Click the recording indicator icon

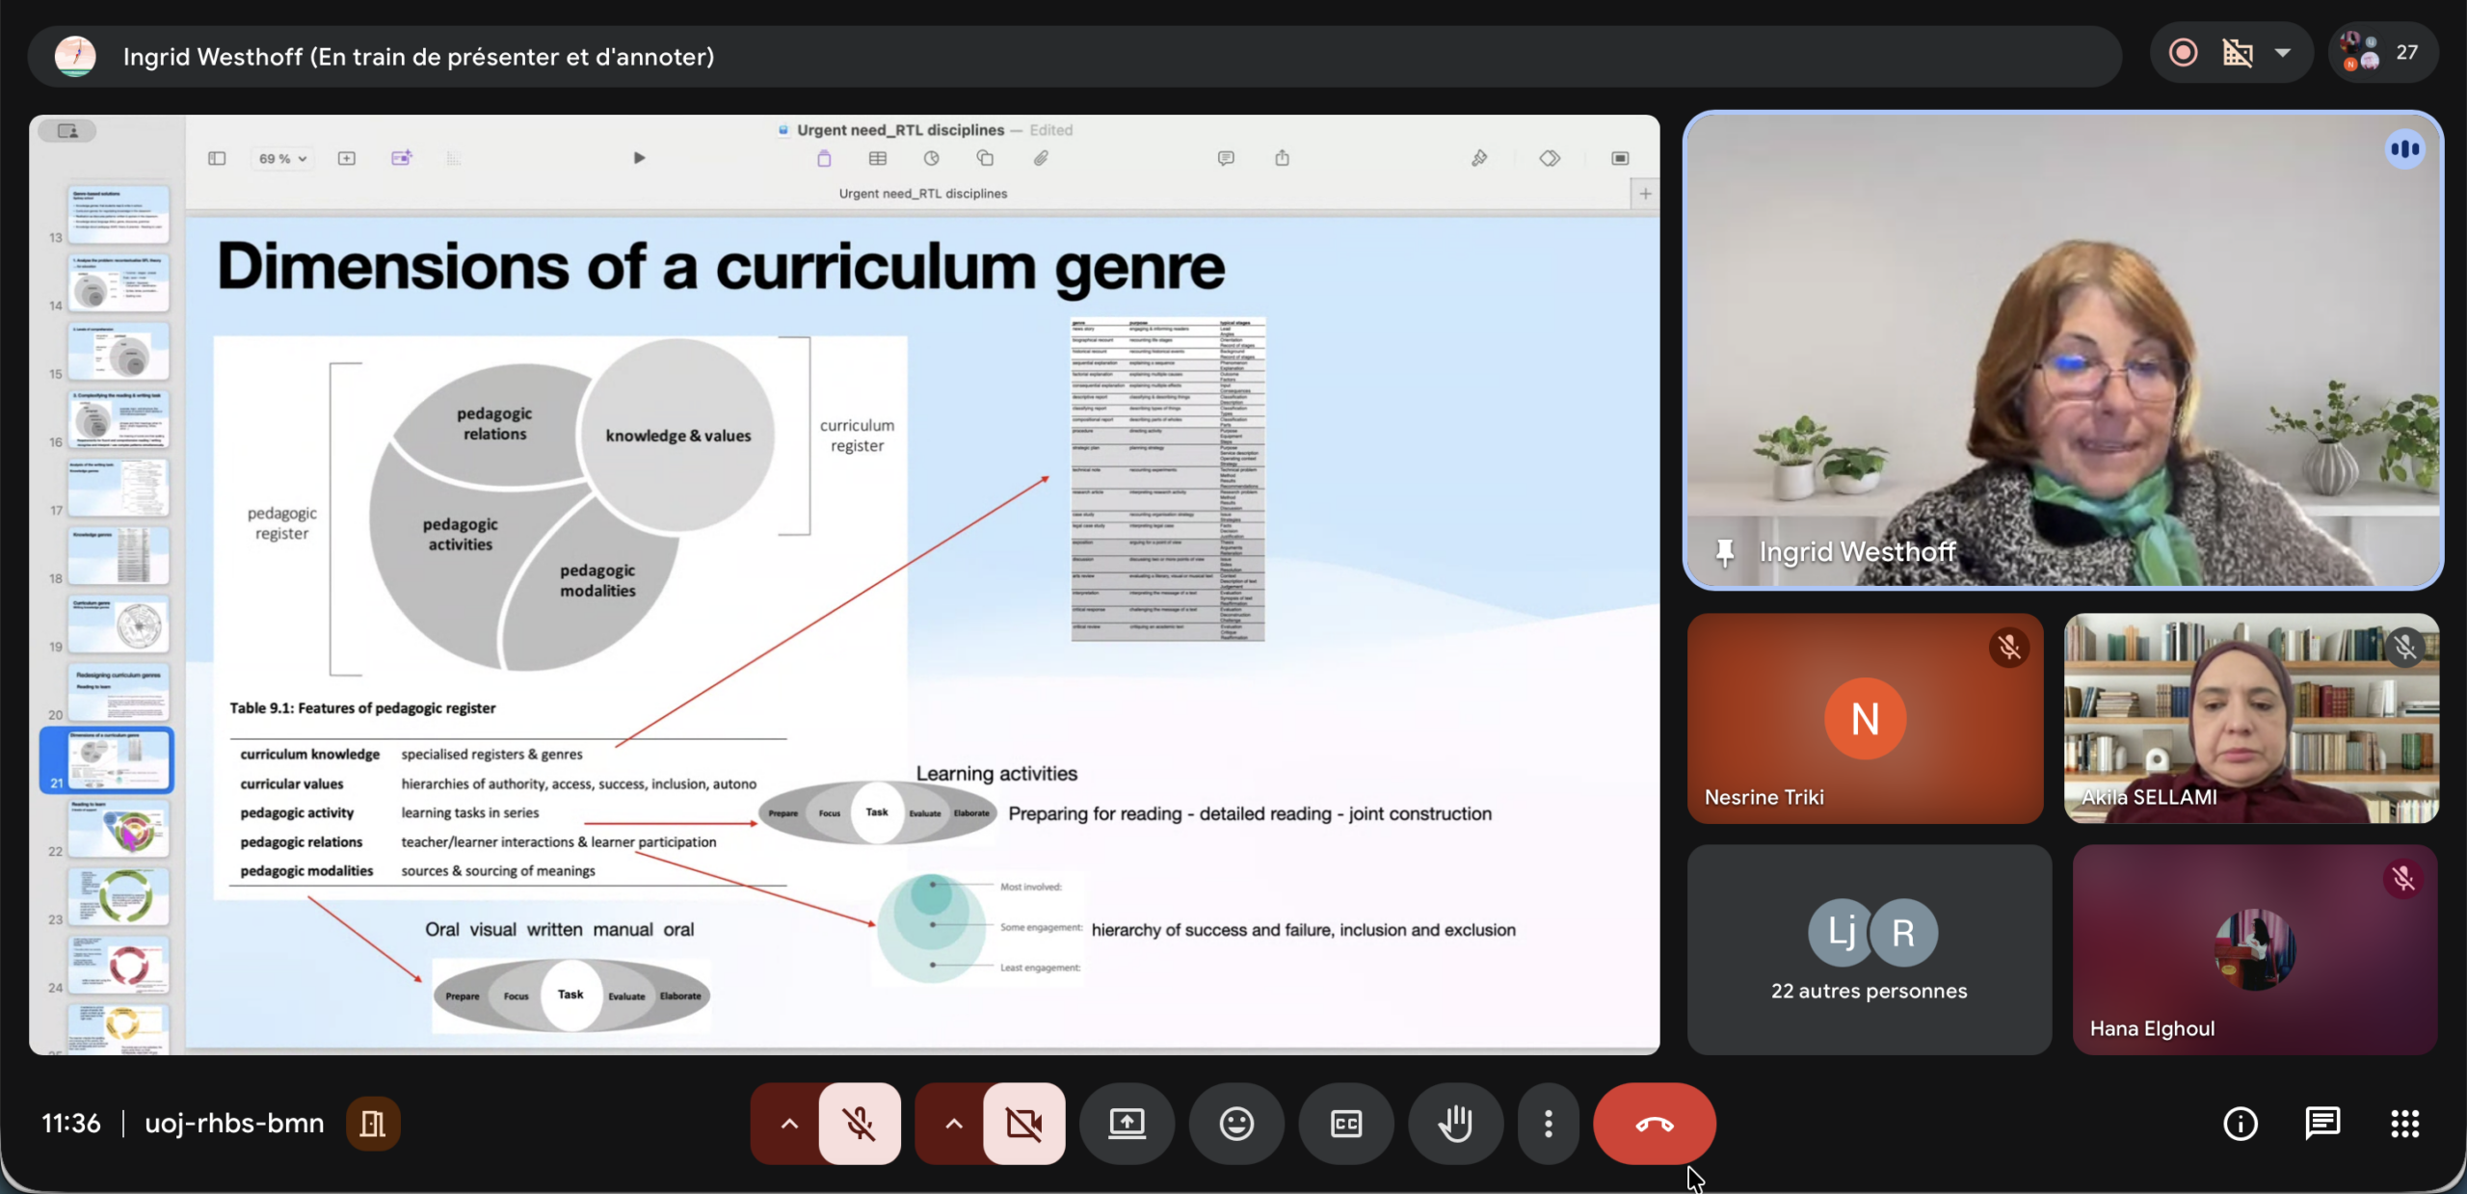(2183, 53)
